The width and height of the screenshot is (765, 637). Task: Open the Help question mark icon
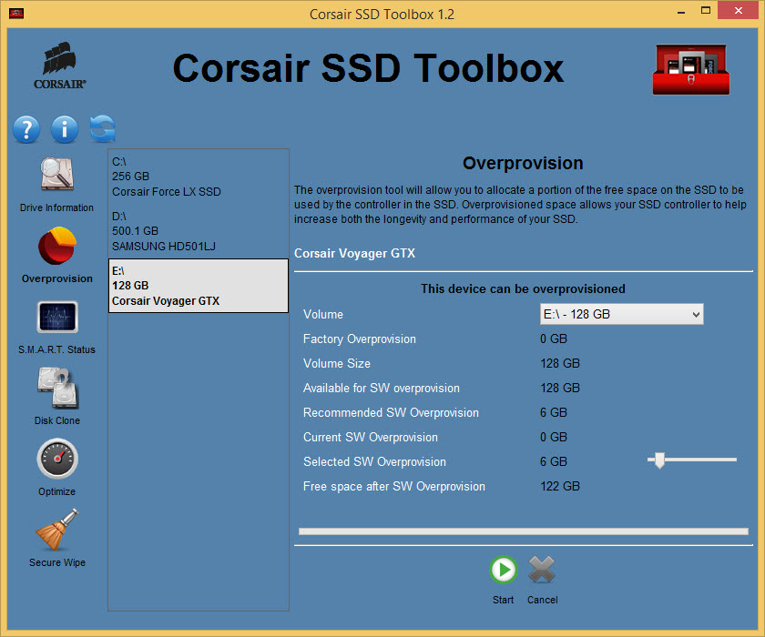click(x=26, y=129)
